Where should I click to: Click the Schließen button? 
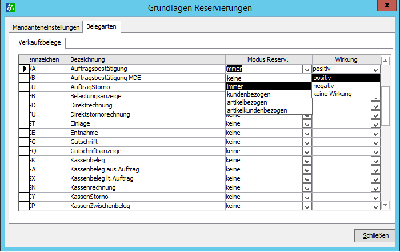coord(375,235)
